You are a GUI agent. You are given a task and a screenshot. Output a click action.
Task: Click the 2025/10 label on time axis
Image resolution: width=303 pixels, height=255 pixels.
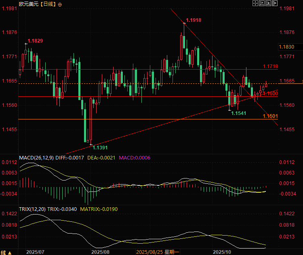(222, 252)
